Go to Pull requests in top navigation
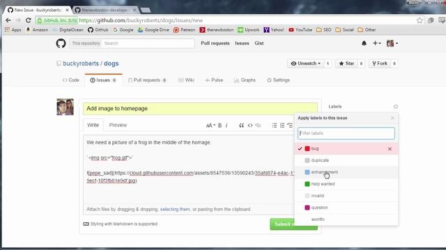446x250 pixels. tap(215, 43)
